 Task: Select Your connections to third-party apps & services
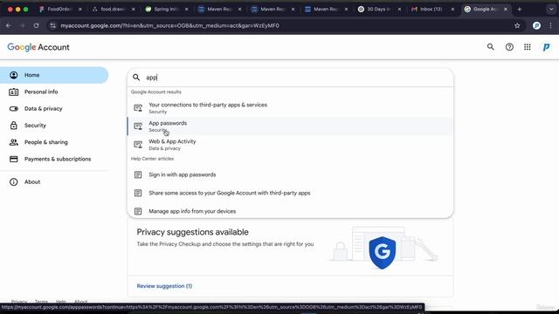click(290, 108)
